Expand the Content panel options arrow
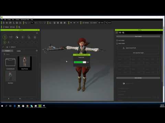The image size is (165, 123). [37, 33]
